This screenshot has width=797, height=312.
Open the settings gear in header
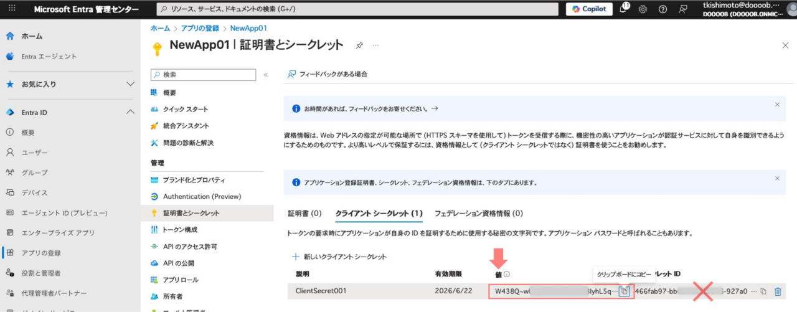[643, 9]
